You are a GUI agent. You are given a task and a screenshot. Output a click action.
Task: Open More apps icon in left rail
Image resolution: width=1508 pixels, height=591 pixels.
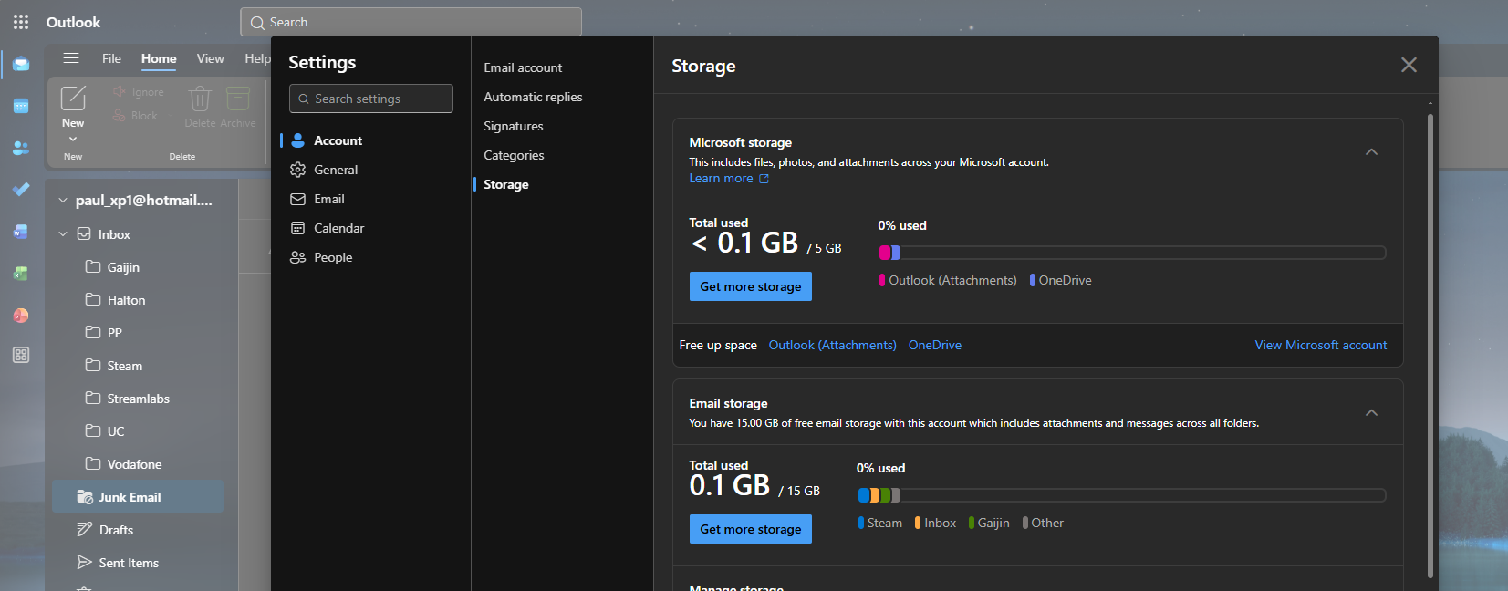tap(21, 355)
